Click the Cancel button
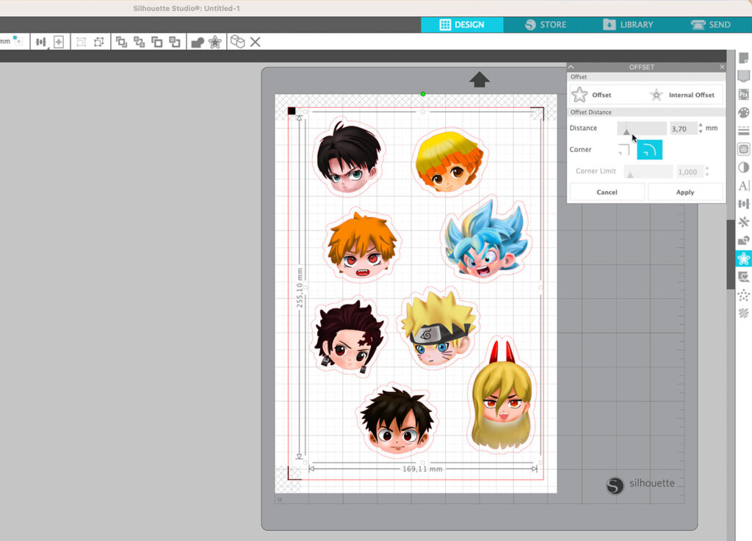752x541 pixels. [x=607, y=192]
